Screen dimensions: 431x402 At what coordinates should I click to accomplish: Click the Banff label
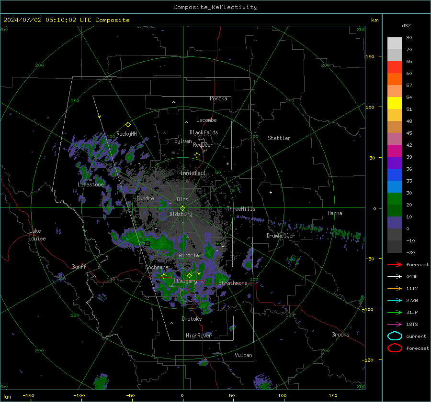pos(79,266)
